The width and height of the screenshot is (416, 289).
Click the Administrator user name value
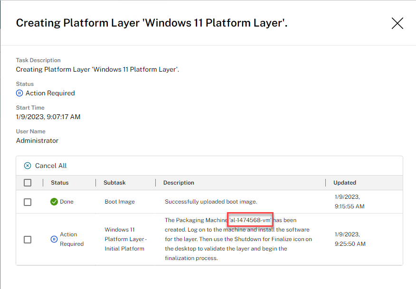pos(38,140)
